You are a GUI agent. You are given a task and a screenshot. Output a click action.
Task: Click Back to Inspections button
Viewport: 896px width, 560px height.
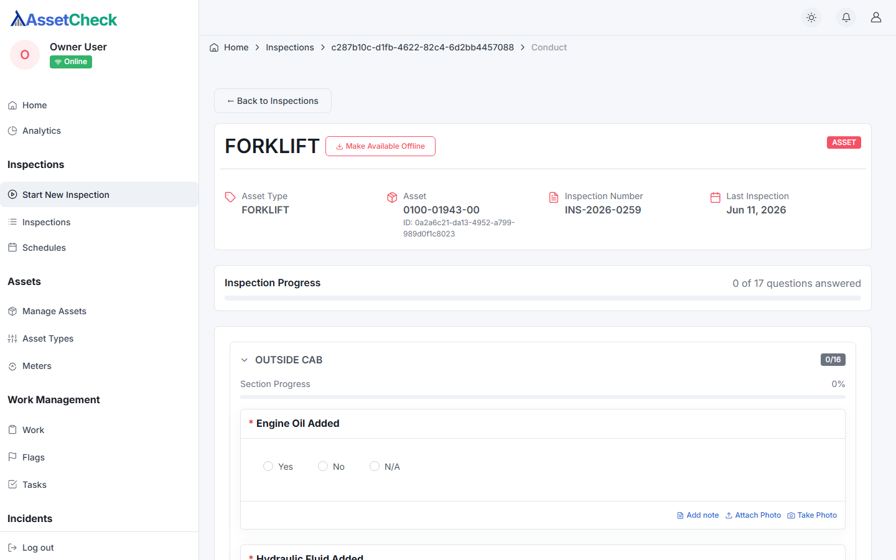point(273,101)
